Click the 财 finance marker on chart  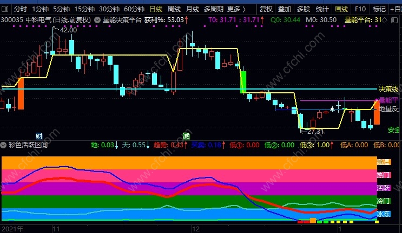coord(39,136)
